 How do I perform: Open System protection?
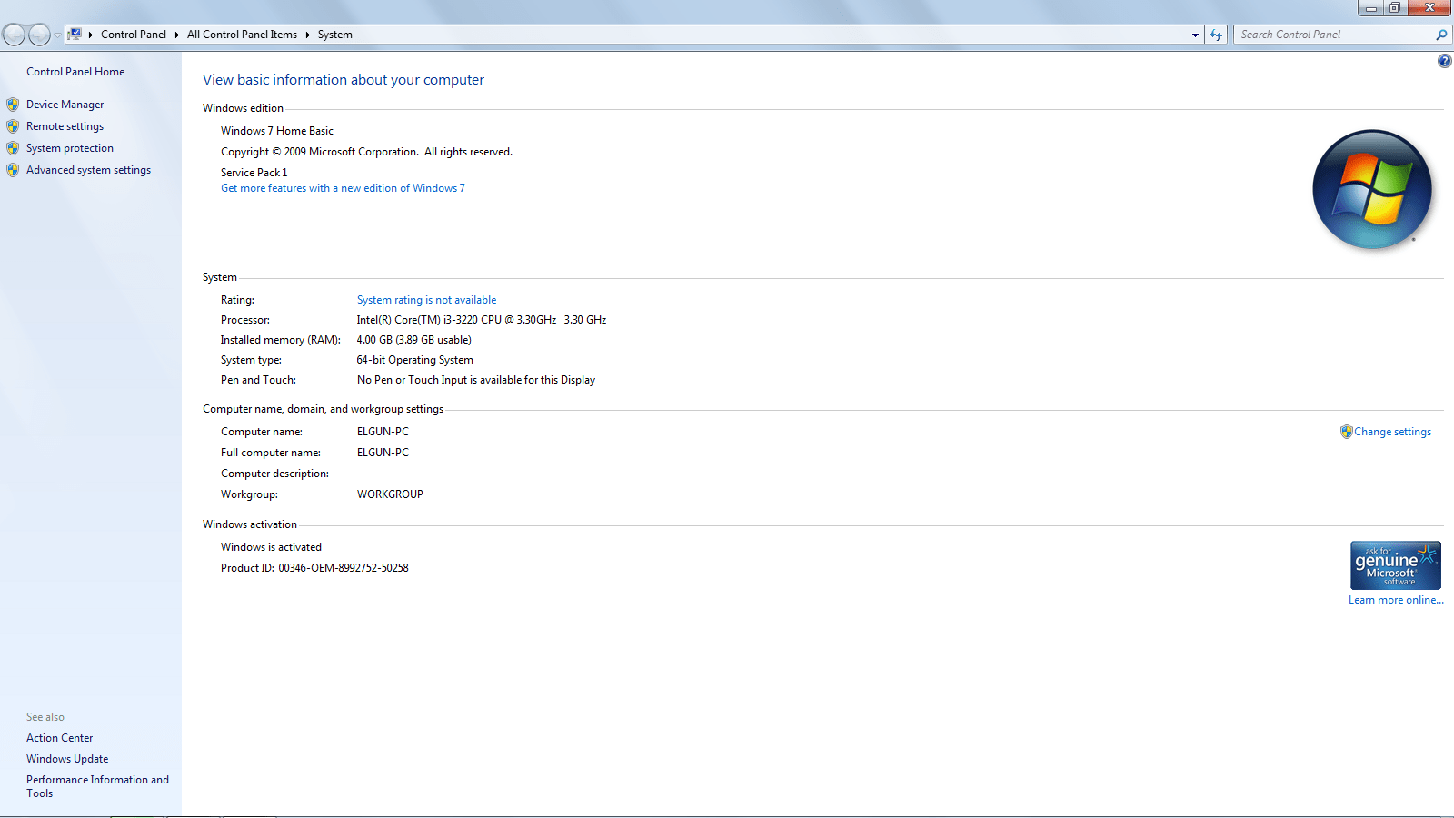click(70, 148)
